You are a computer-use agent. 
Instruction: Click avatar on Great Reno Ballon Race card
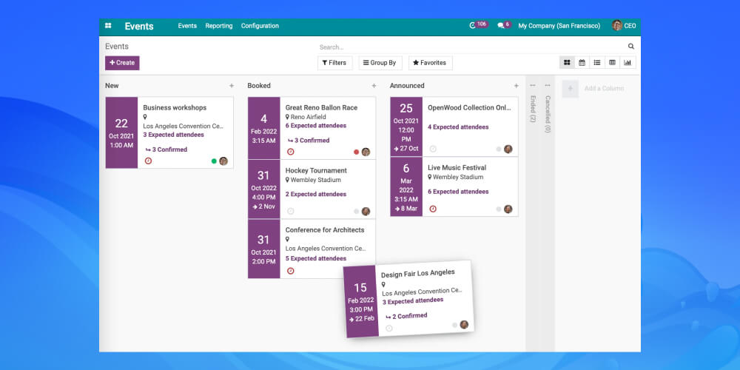366,152
